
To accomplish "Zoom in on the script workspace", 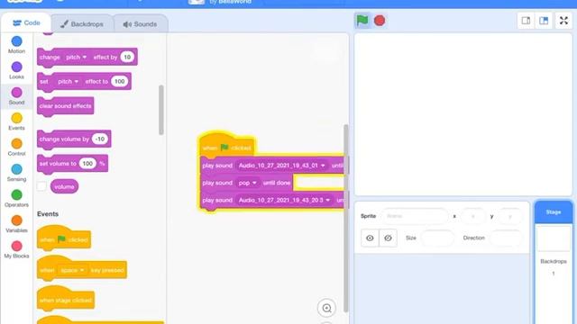I will point(326,308).
